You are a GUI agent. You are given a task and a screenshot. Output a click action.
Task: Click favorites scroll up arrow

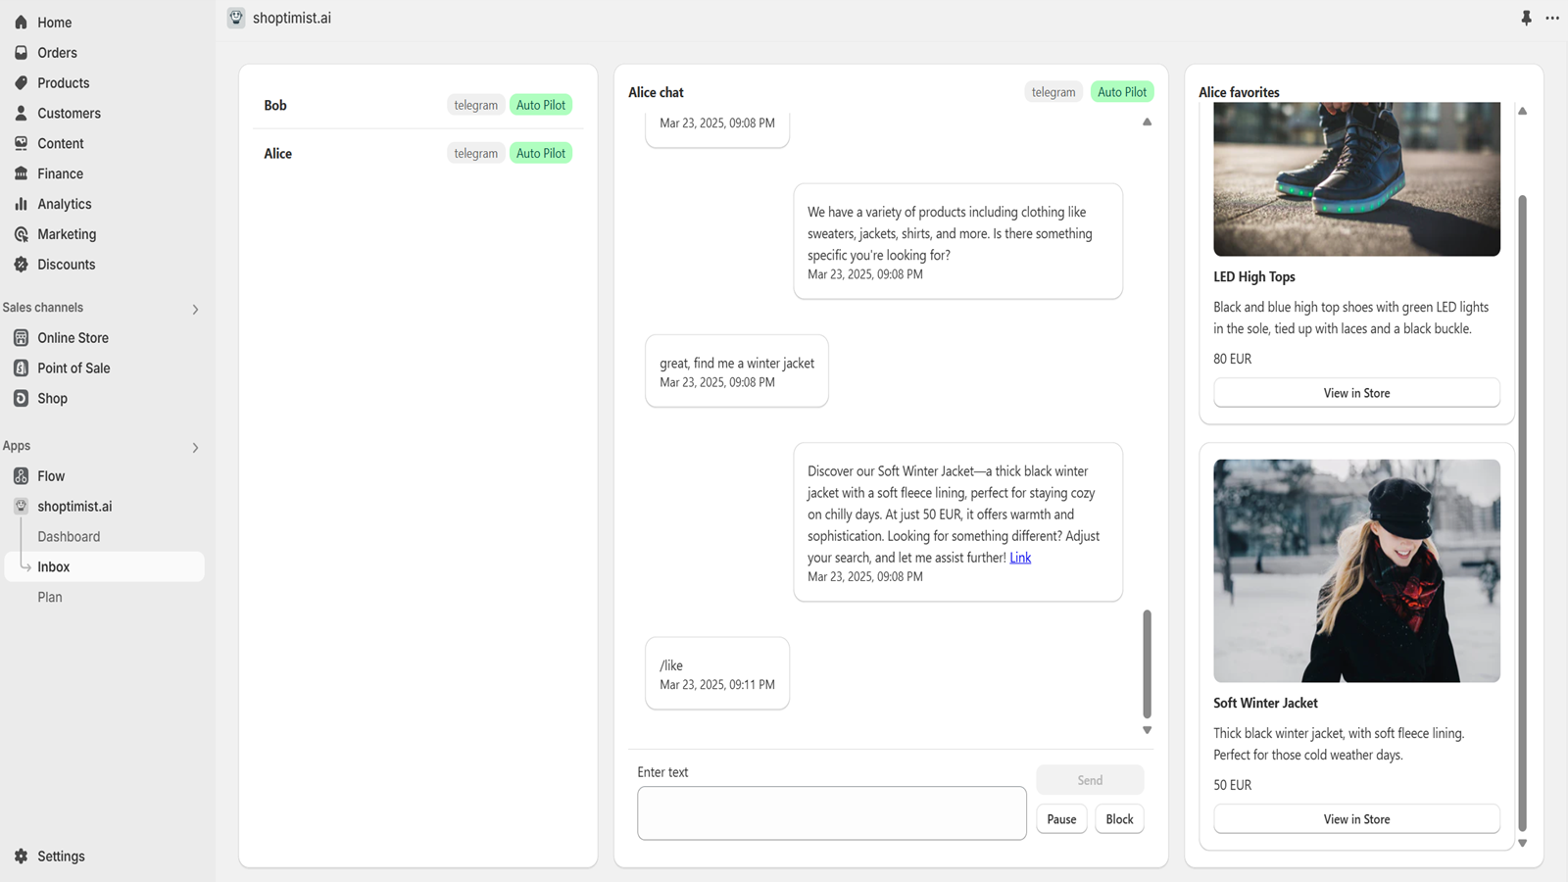pos(1523,111)
